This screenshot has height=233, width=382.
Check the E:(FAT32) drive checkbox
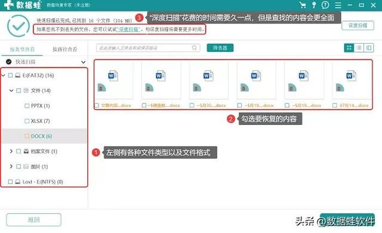(10, 75)
